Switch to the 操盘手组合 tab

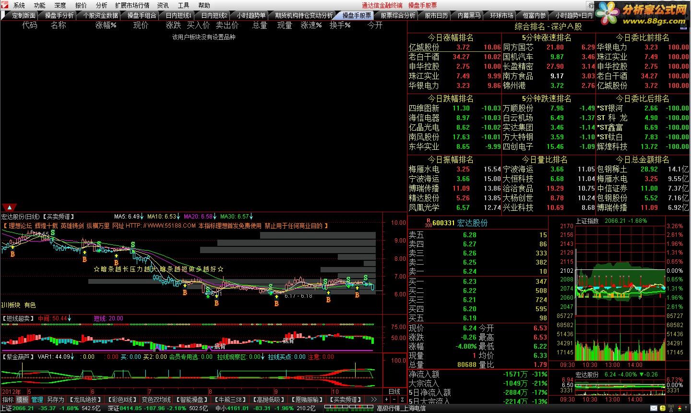pyautogui.click(x=142, y=15)
